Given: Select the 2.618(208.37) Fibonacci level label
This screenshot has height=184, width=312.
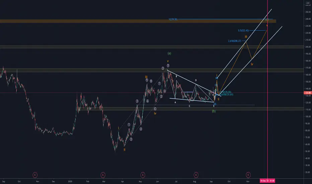Looking at the screenshot, I should tap(235, 41).
